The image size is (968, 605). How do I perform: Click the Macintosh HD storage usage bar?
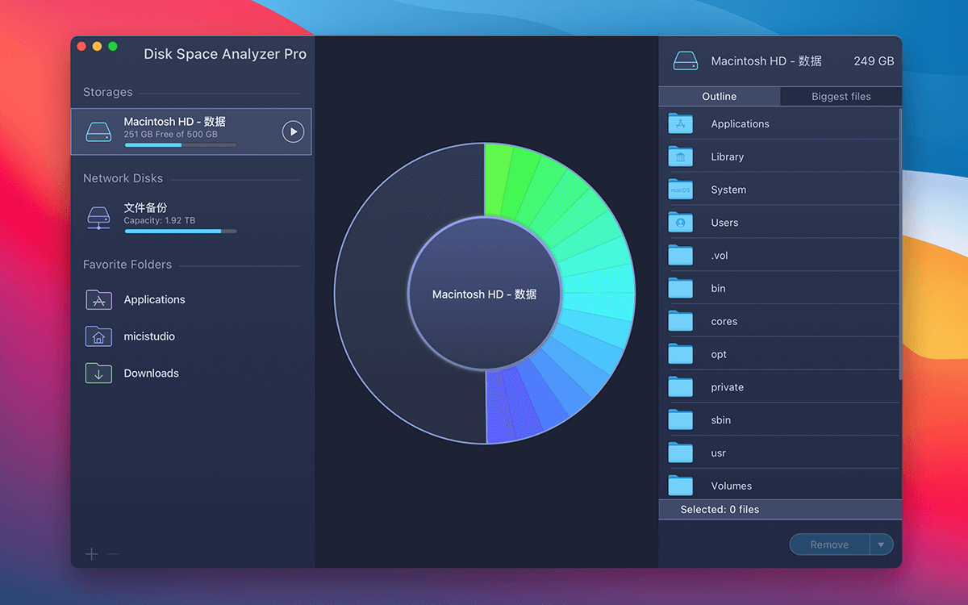(181, 145)
